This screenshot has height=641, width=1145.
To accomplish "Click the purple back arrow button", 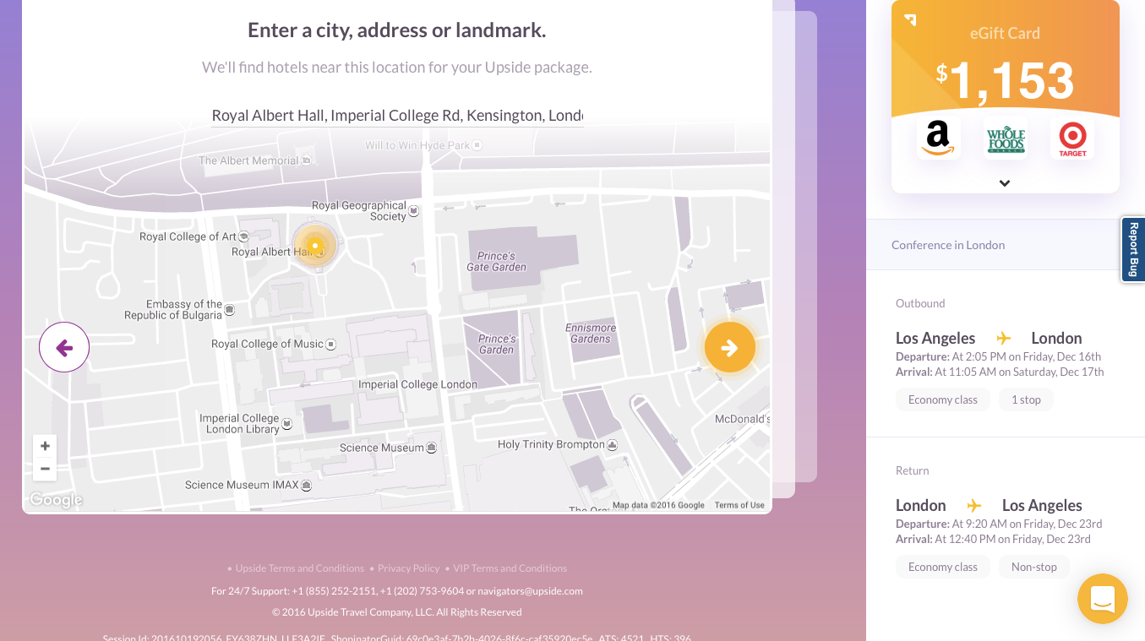I will pyautogui.click(x=64, y=347).
